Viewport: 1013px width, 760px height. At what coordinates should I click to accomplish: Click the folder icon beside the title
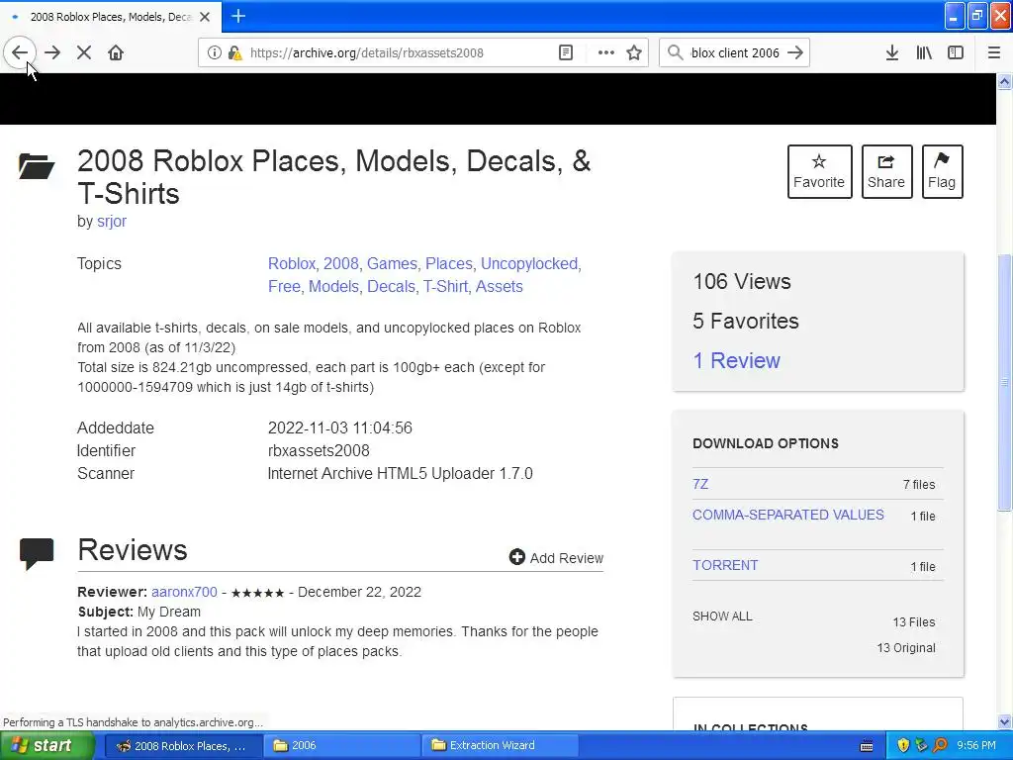[37, 166]
